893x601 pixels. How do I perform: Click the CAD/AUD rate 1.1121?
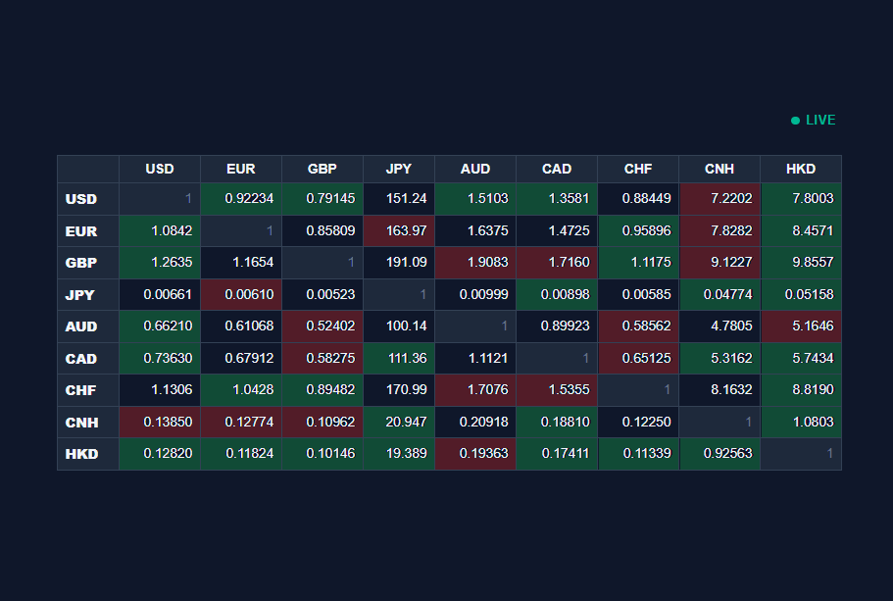[475, 358]
